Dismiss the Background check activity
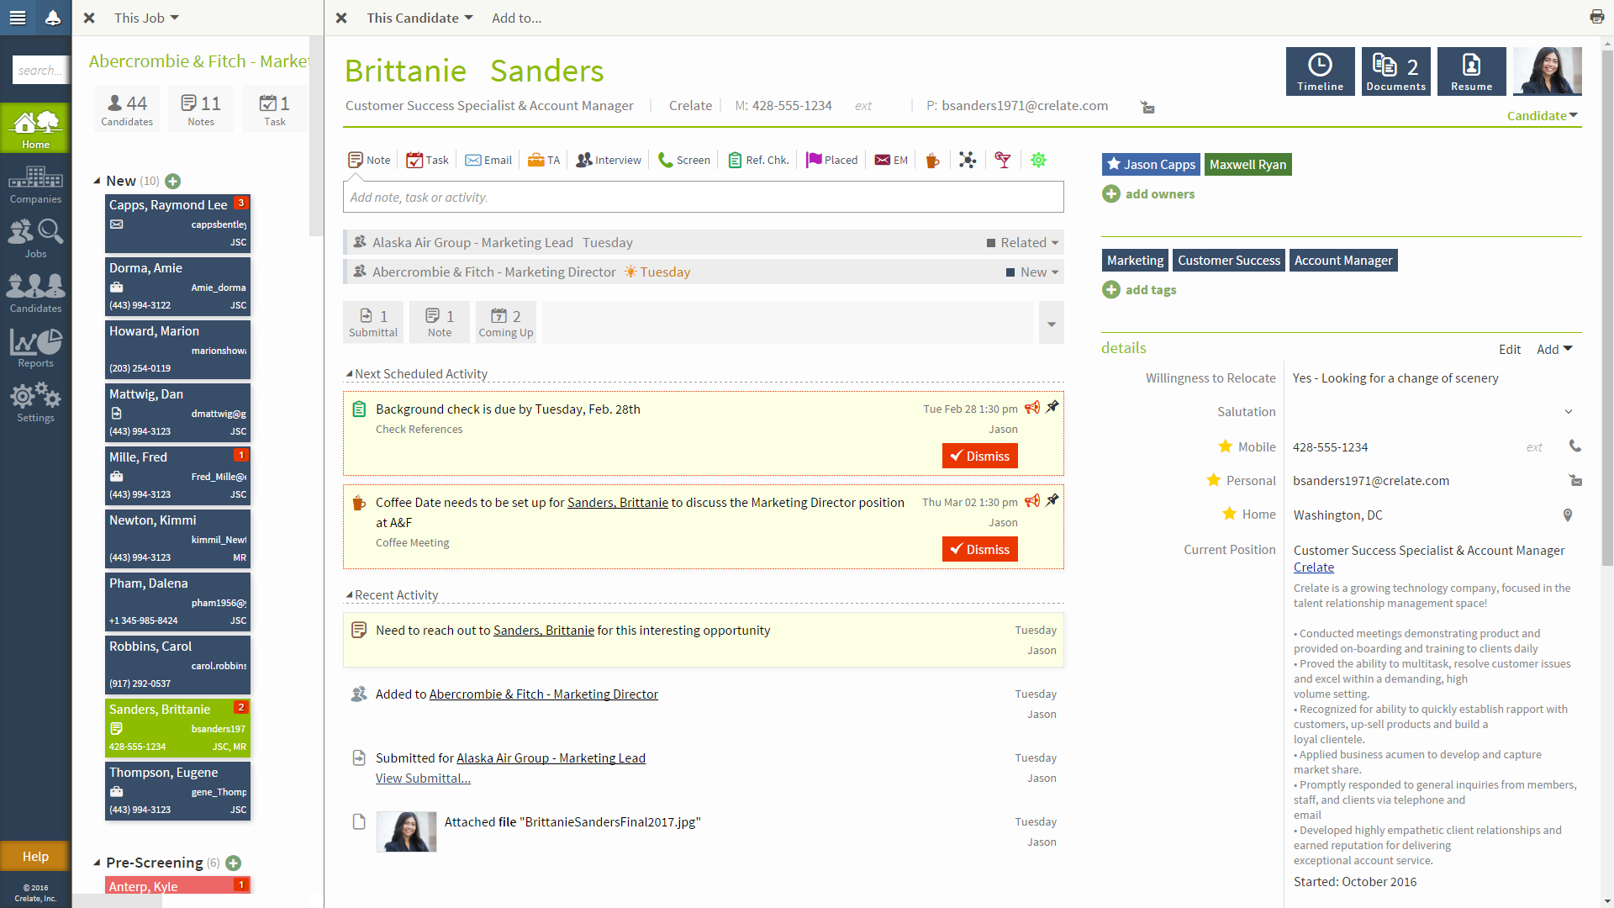 coord(979,456)
